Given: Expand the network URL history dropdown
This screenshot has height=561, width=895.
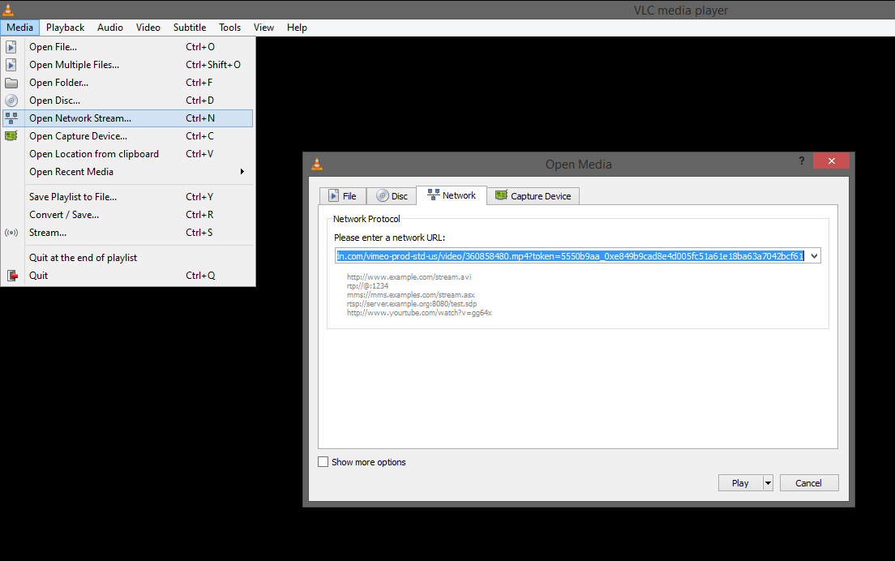Looking at the screenshot, I should coord(814,256).
